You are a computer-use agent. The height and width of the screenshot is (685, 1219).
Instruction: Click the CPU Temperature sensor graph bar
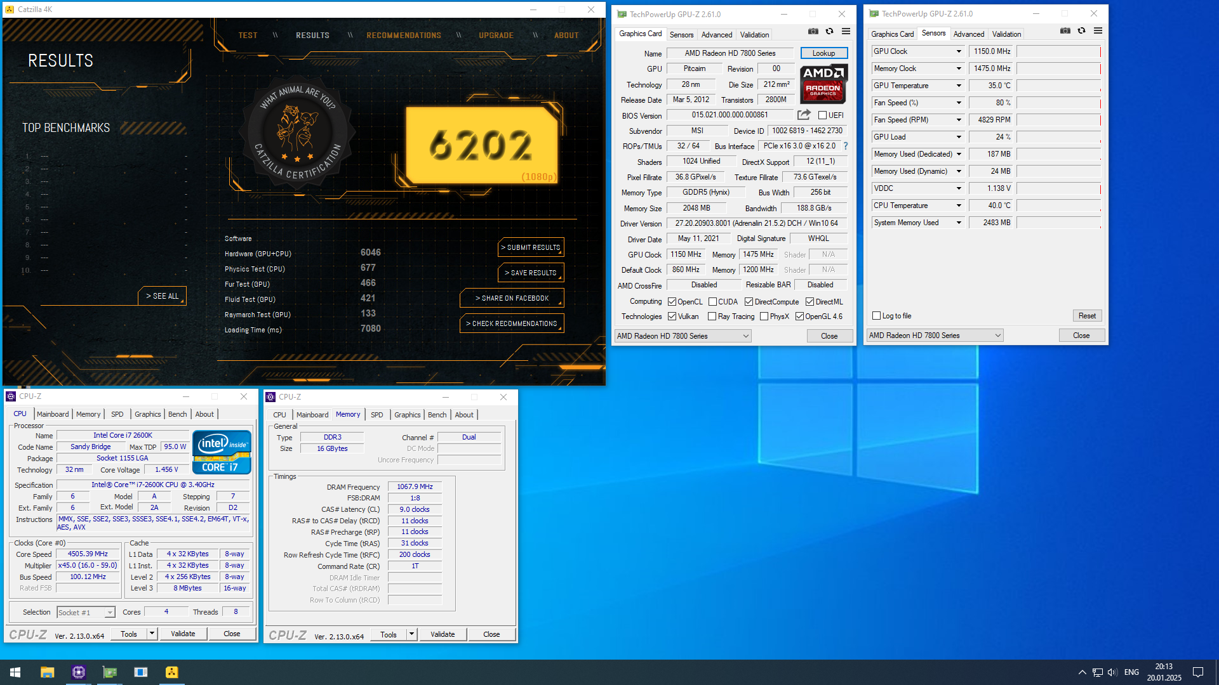coord(1059,205)
